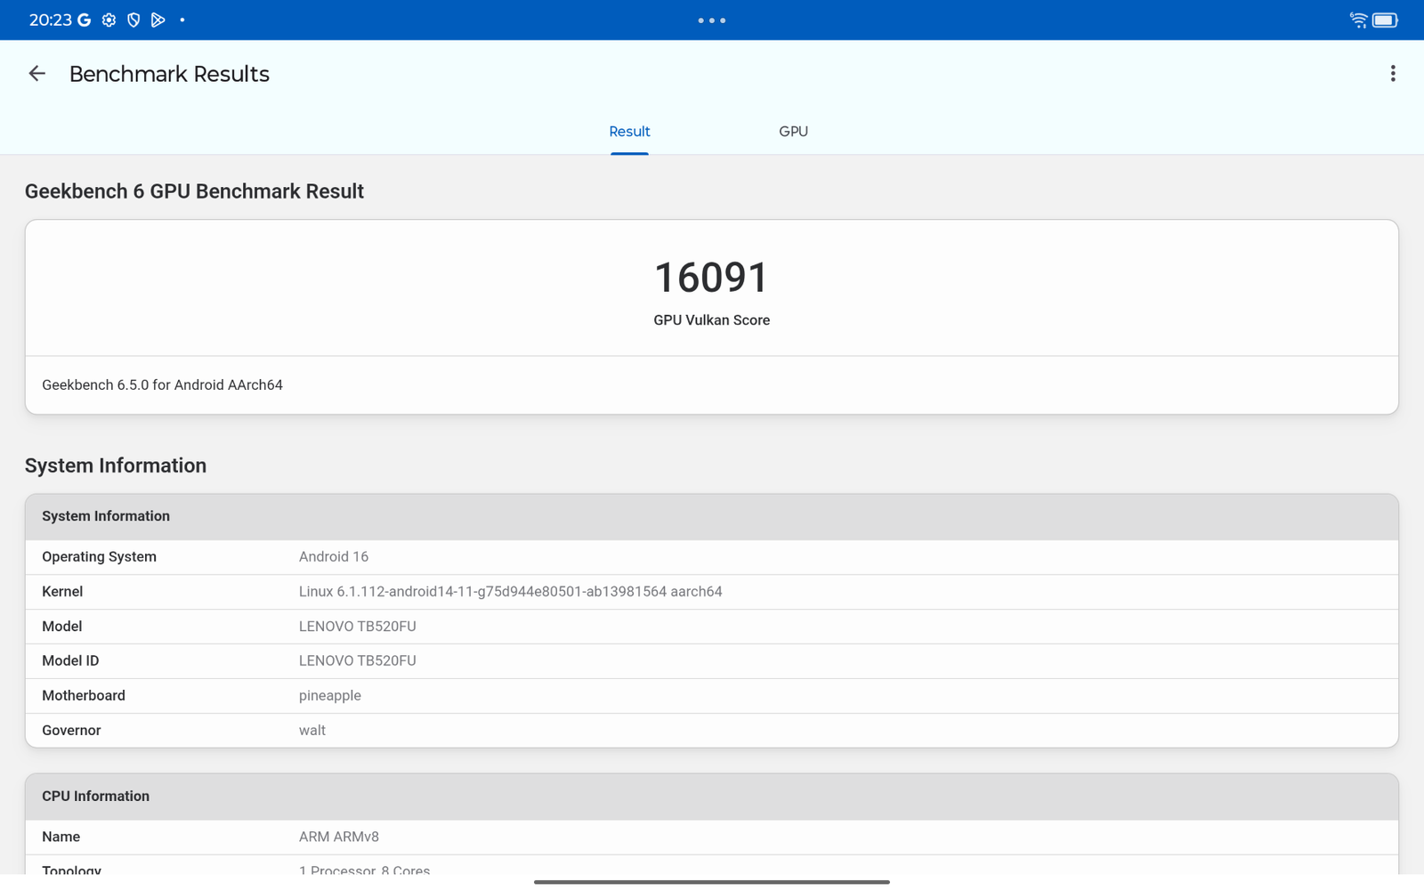Tap the bottom navigation gesture bar
1424x890 pixels.
pyautogui.click(x=711, y=882)
